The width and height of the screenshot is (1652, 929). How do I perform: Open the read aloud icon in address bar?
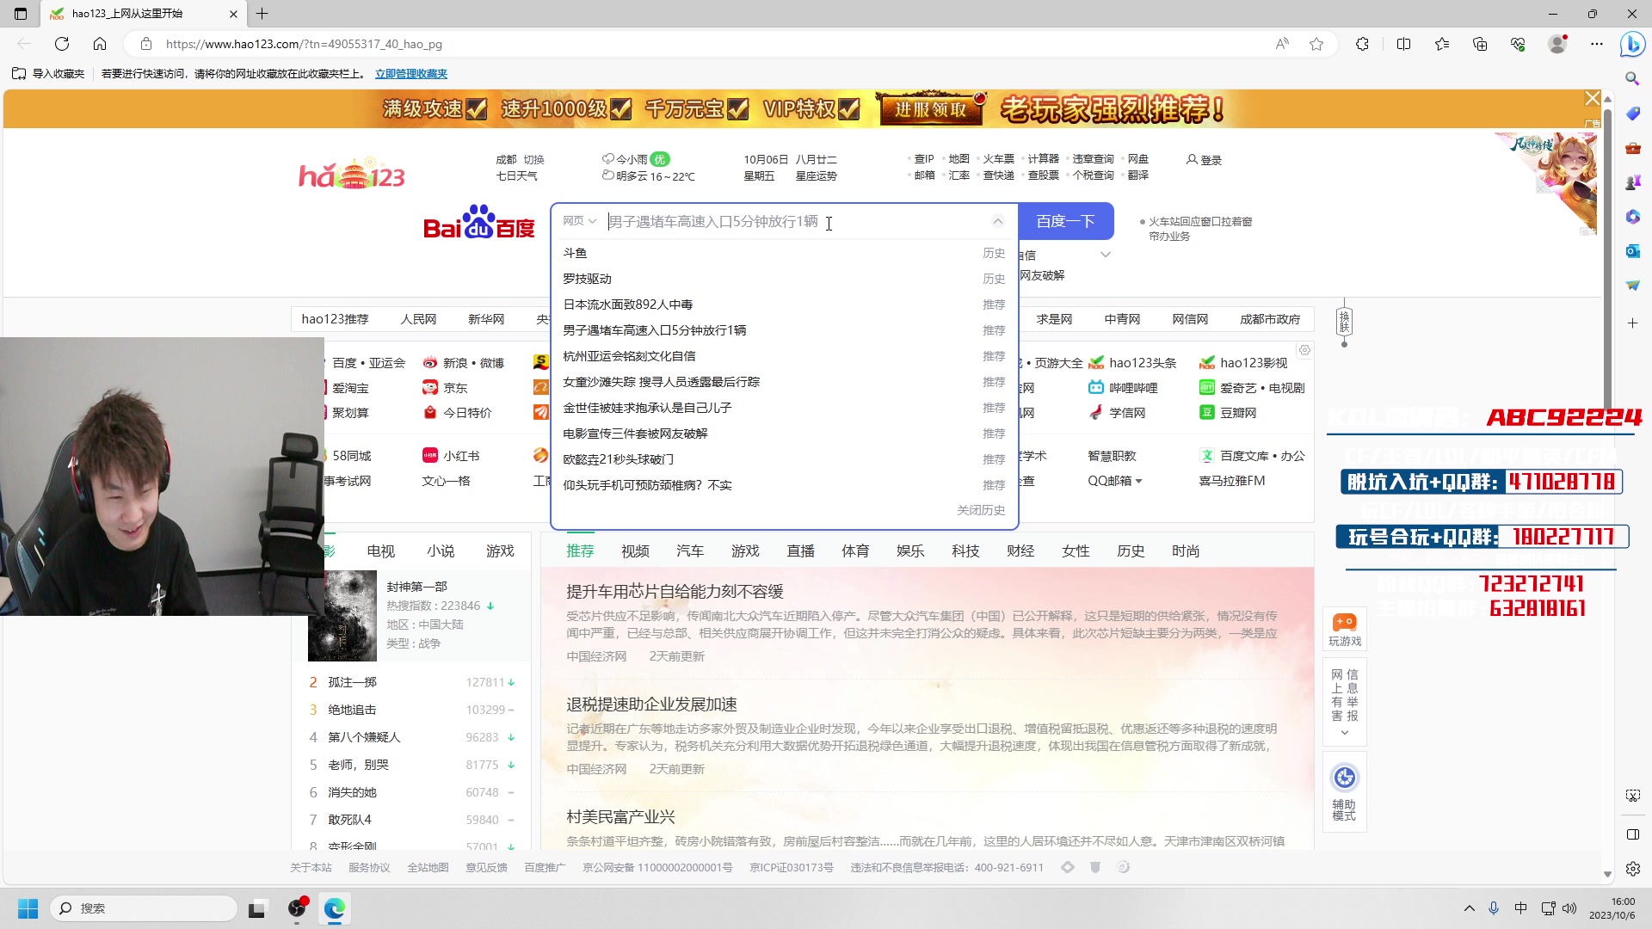click(1282, 44)
